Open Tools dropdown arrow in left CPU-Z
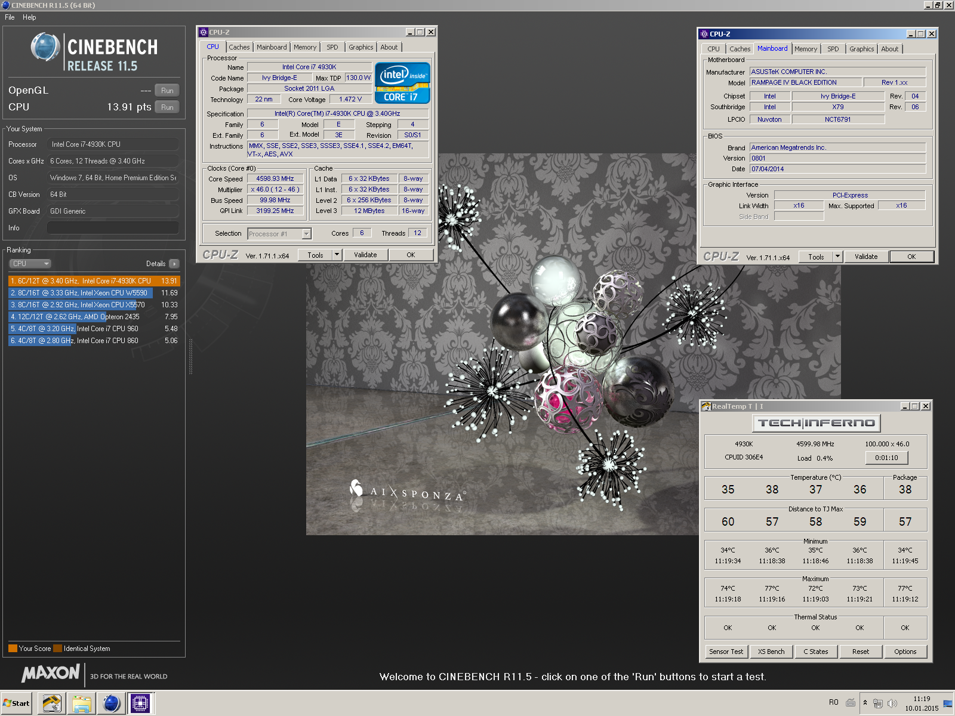Image resolution: width=955 pixels, height=716 pixels. tap(337, 255)
